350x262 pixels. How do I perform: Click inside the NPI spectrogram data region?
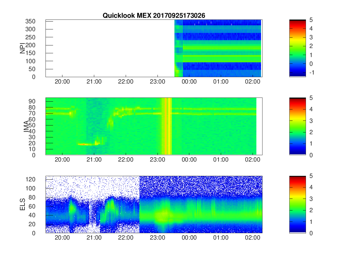pyautogui.click(x=218, y=48)
